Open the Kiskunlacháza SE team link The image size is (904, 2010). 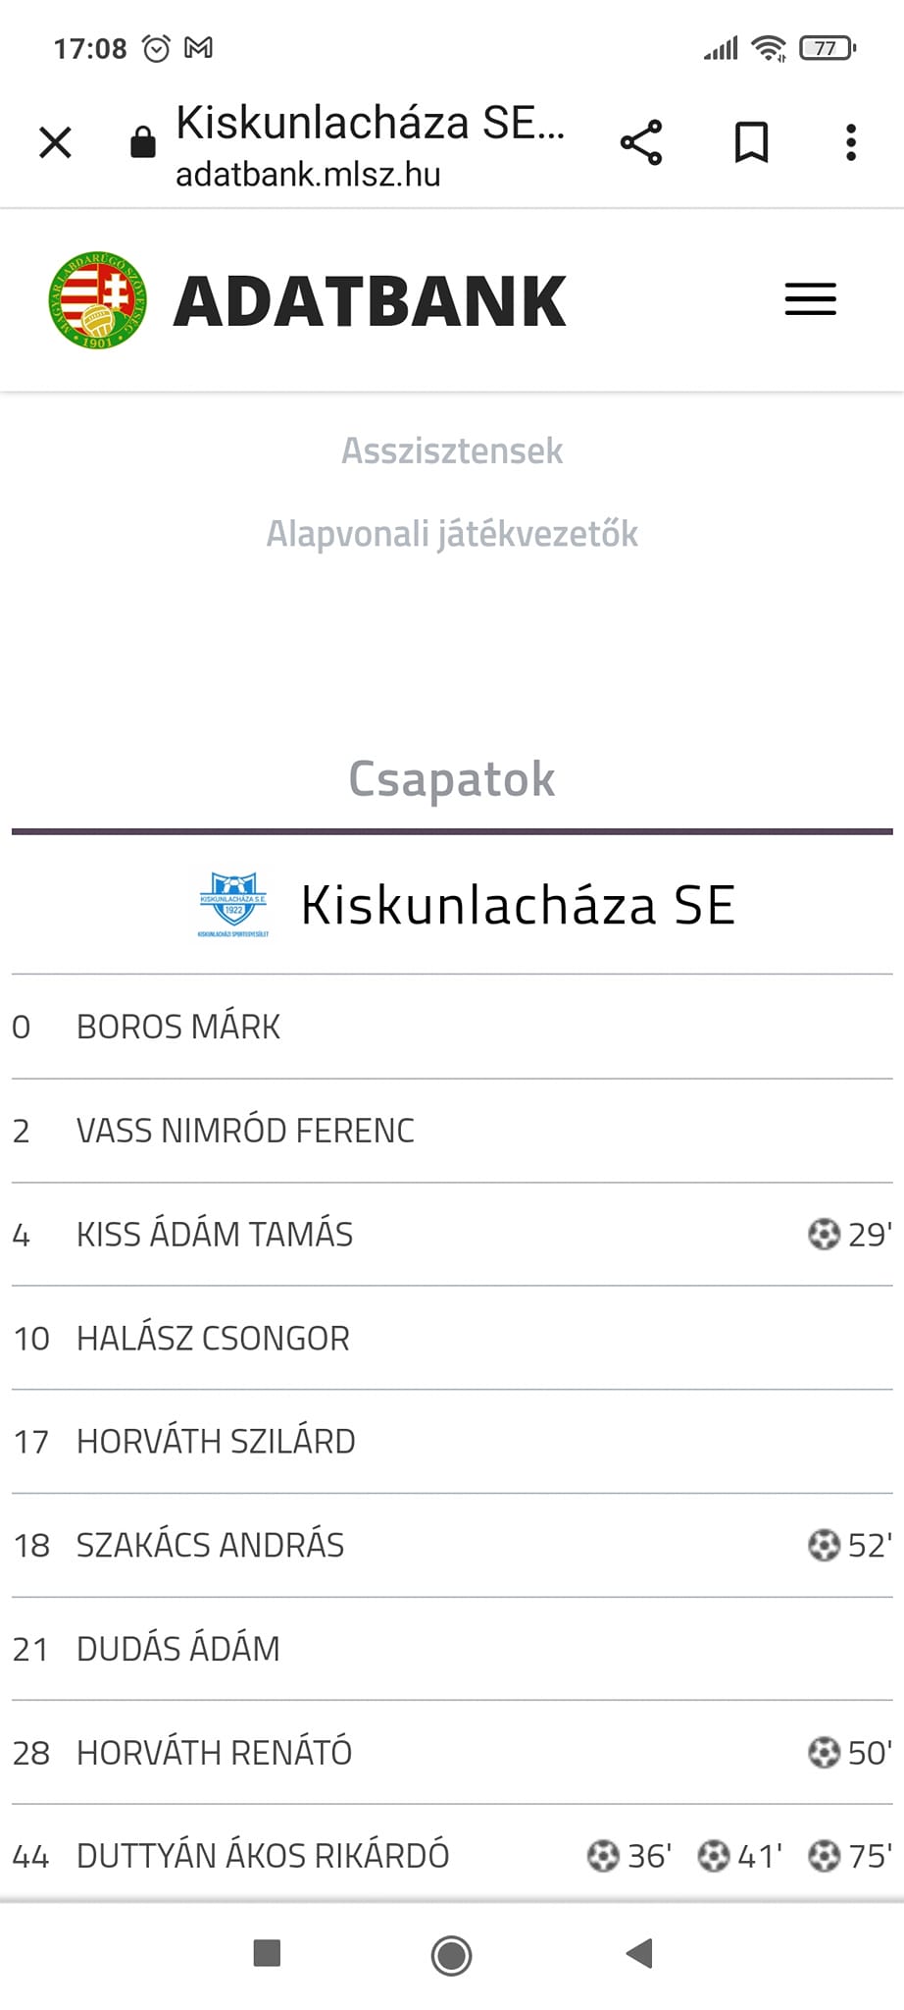(518, 904)
